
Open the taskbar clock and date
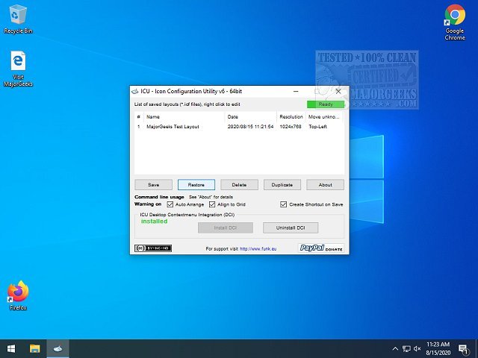[438, 348]
